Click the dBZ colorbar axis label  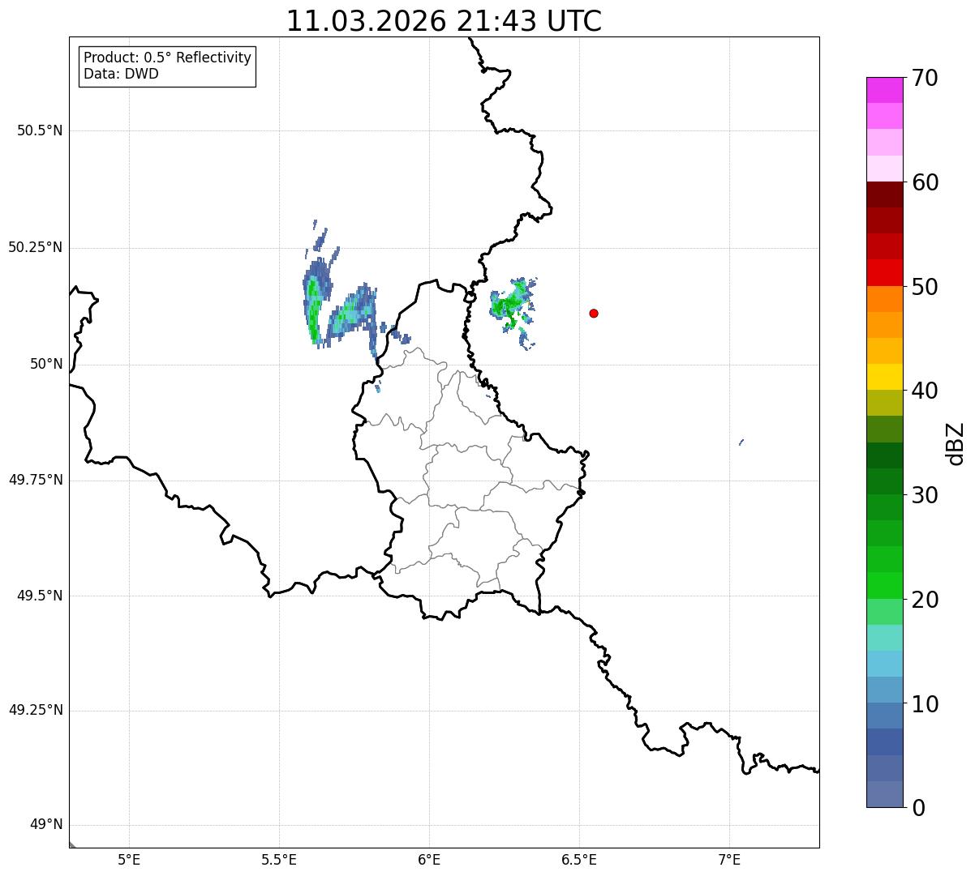[956, 442]
